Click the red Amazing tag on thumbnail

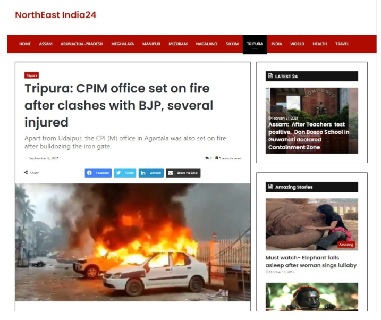(x=346, y=245)
